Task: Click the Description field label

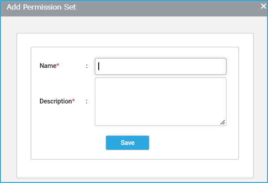Action: pyautogui.click(x=56, y=101)
